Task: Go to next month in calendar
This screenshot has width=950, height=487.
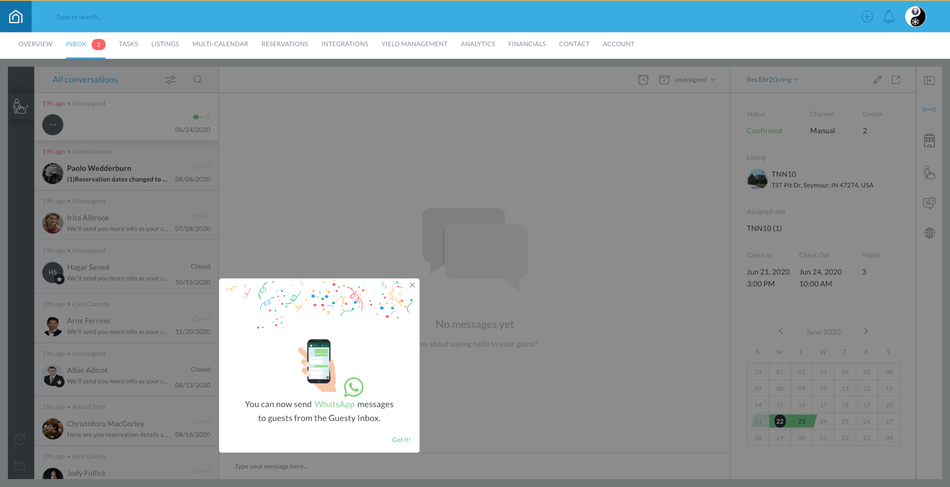Action: pyautogui.click(x=865, y=331)
